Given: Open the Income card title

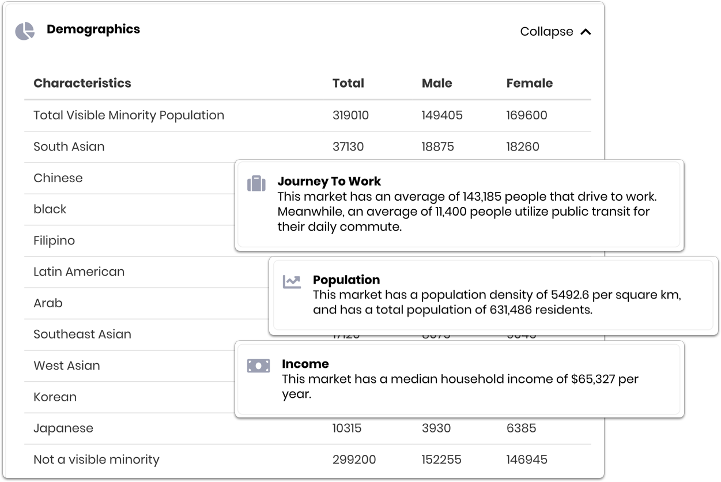Looking at the screenshot, I should 305,364.
